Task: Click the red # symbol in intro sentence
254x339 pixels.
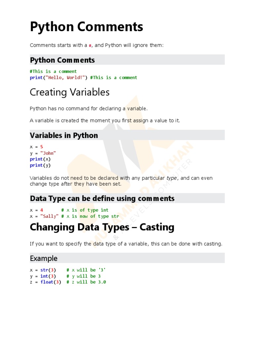Action: tap(90, 45)
